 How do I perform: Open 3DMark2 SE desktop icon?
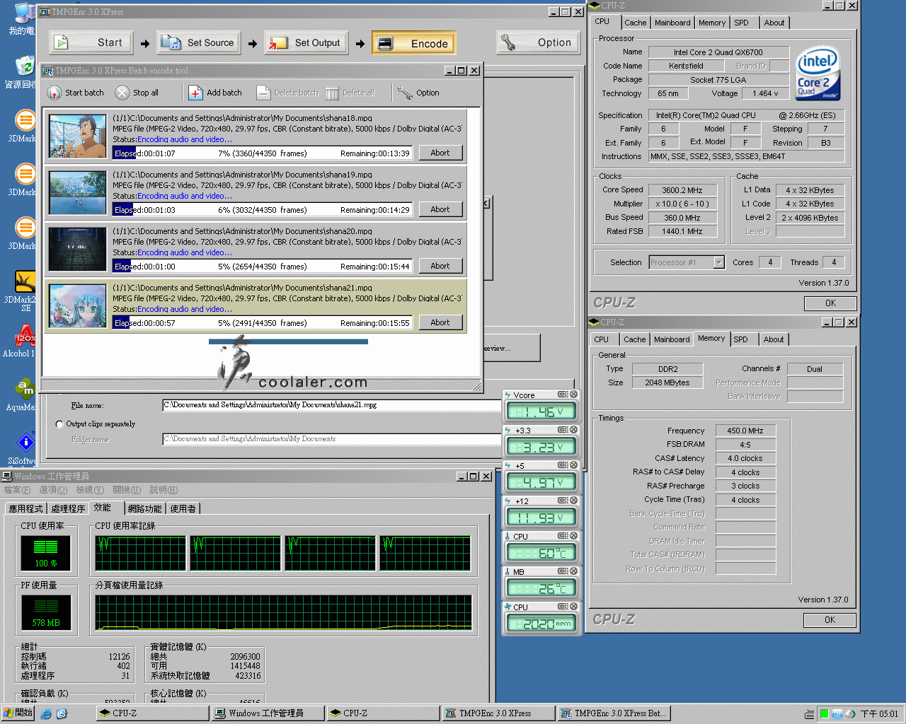[x=25, y=291]
